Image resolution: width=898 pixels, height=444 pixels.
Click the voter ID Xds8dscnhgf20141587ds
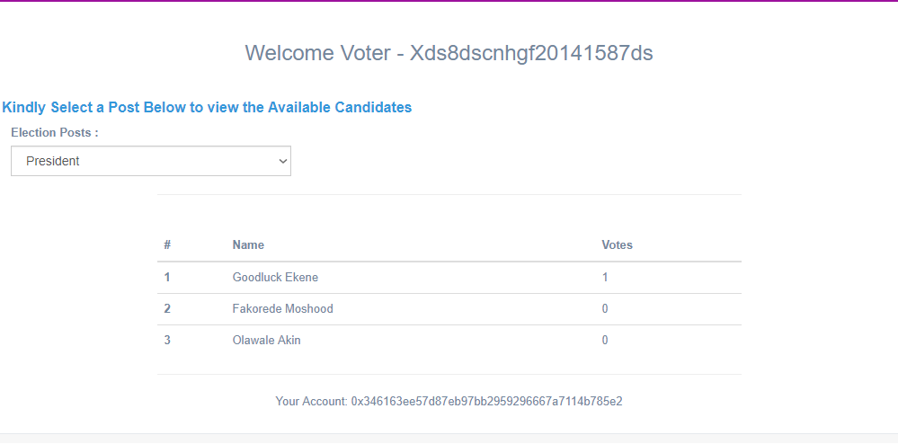point(531,53)
